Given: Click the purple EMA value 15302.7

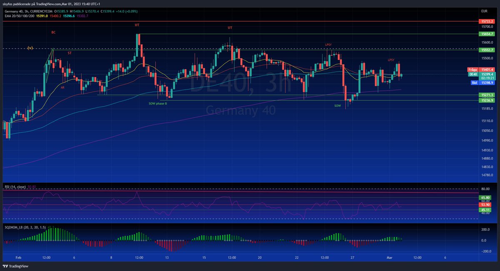Looking at the screenshot, I should click(82, 16).
